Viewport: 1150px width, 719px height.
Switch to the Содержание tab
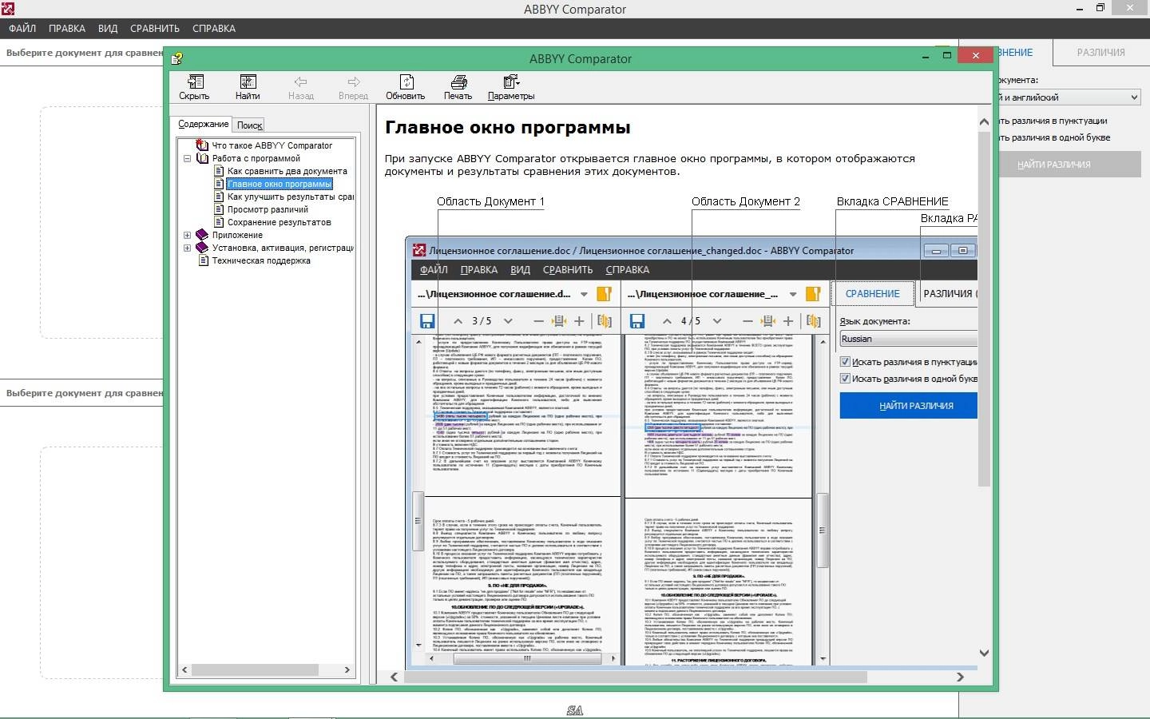[x=203, y=124]
